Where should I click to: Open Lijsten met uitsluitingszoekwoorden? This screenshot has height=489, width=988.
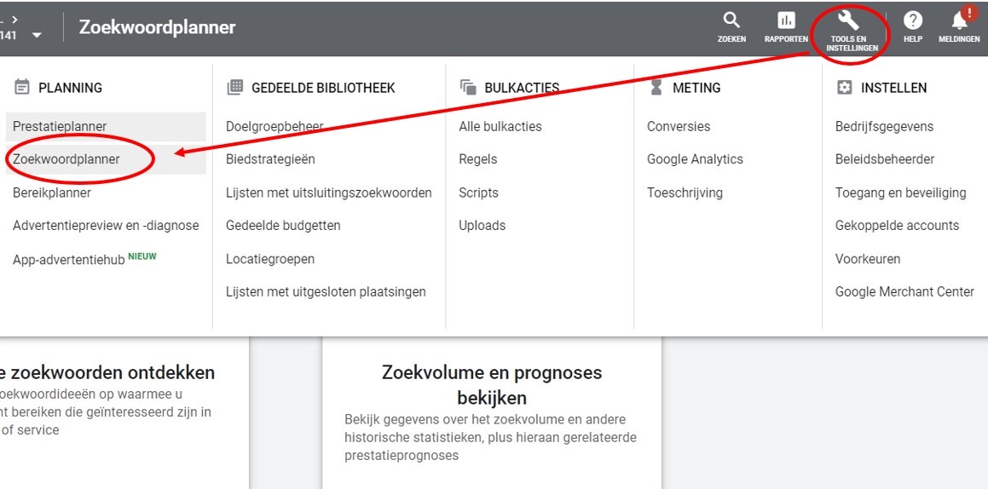click(329, 193)
